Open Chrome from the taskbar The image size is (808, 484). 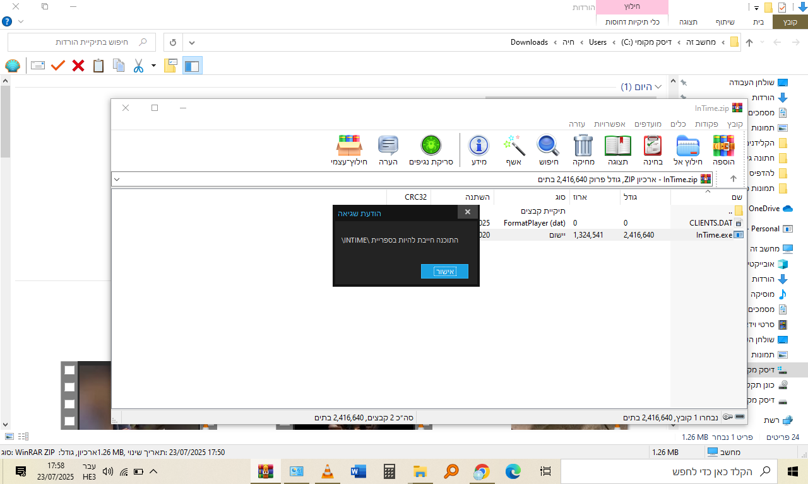(x=482, y=471)
